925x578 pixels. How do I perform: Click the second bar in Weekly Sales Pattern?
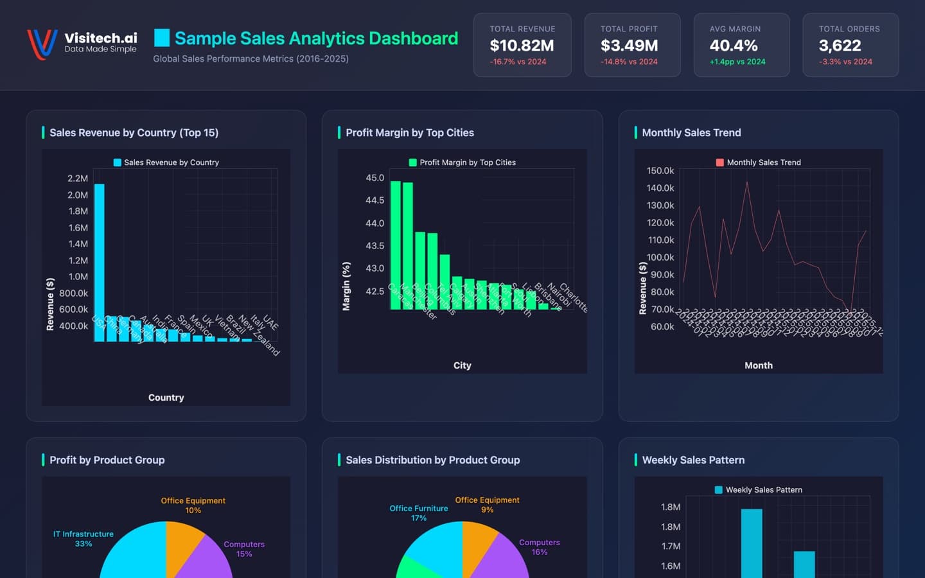tap(804, 564)
